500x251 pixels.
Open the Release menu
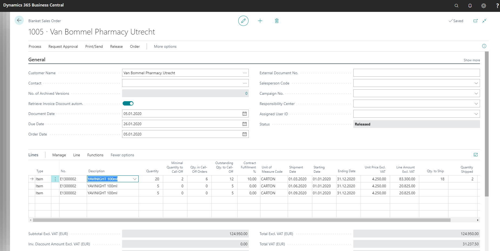pyautogui.click(x=116, y=46)
